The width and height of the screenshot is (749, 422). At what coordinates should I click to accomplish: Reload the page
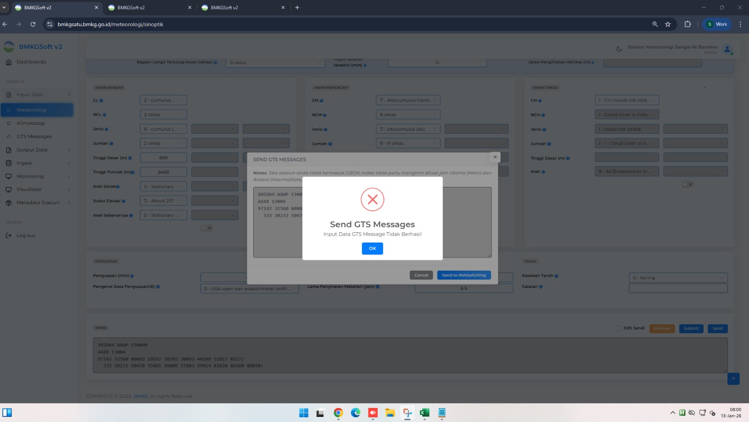(33, 24)
